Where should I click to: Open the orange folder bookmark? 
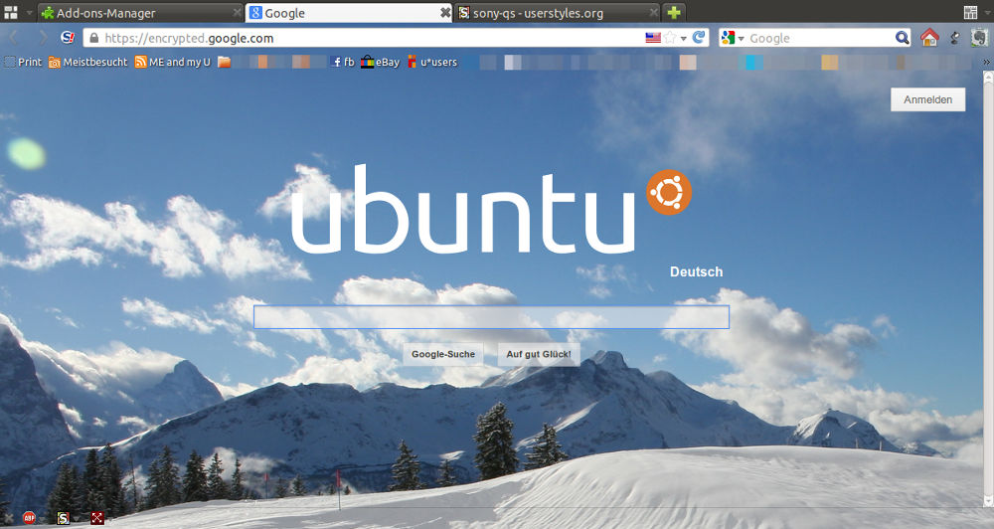pos(224,63)
